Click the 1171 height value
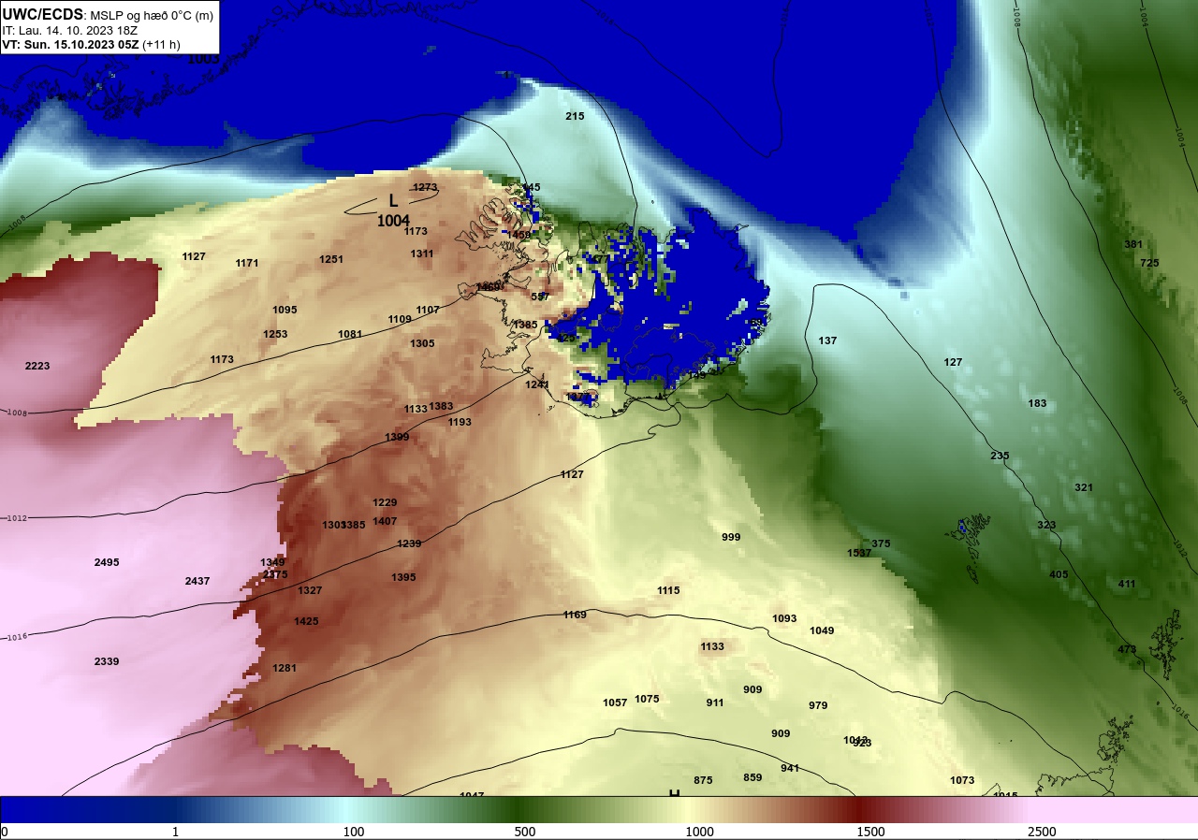 point(247,263)
